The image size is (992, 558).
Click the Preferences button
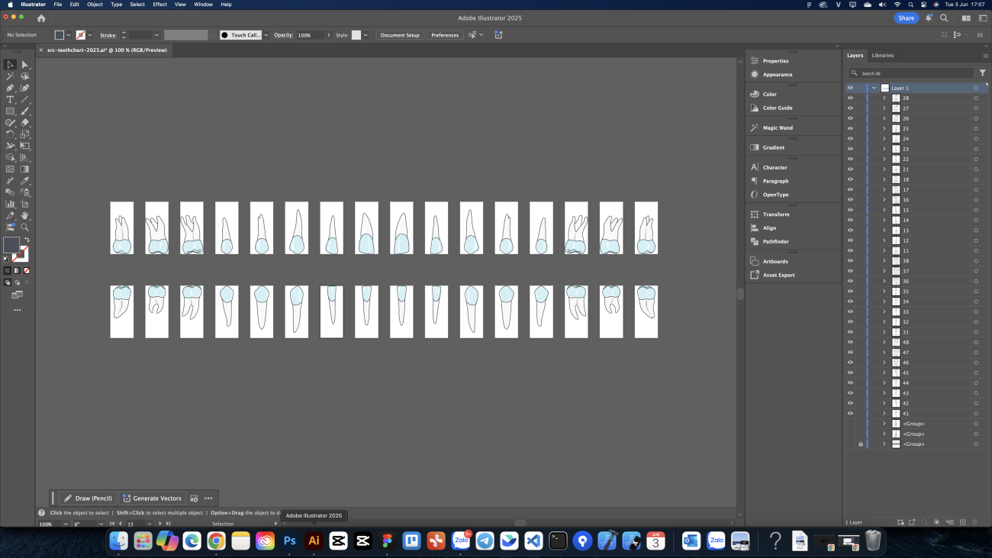pyautogui.click(x=445, y=35)
